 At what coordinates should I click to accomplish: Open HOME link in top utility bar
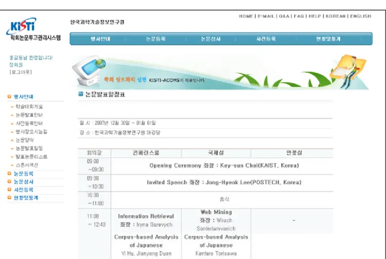[x=246, y=16]
